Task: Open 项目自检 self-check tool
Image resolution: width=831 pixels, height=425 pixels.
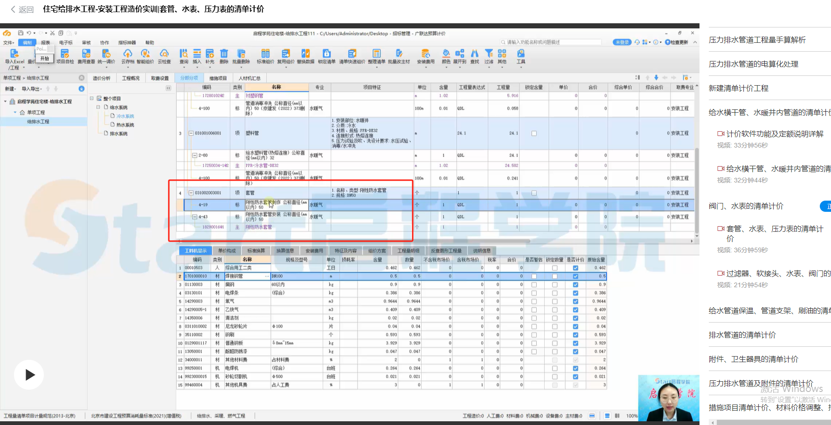Action: point(65,56)
